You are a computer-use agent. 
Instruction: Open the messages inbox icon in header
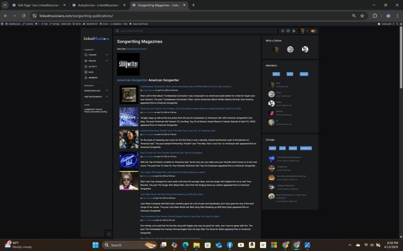pos(288,31)
